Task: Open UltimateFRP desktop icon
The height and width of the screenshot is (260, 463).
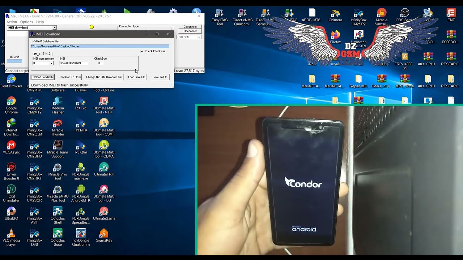Action: [x=104, y=169]
